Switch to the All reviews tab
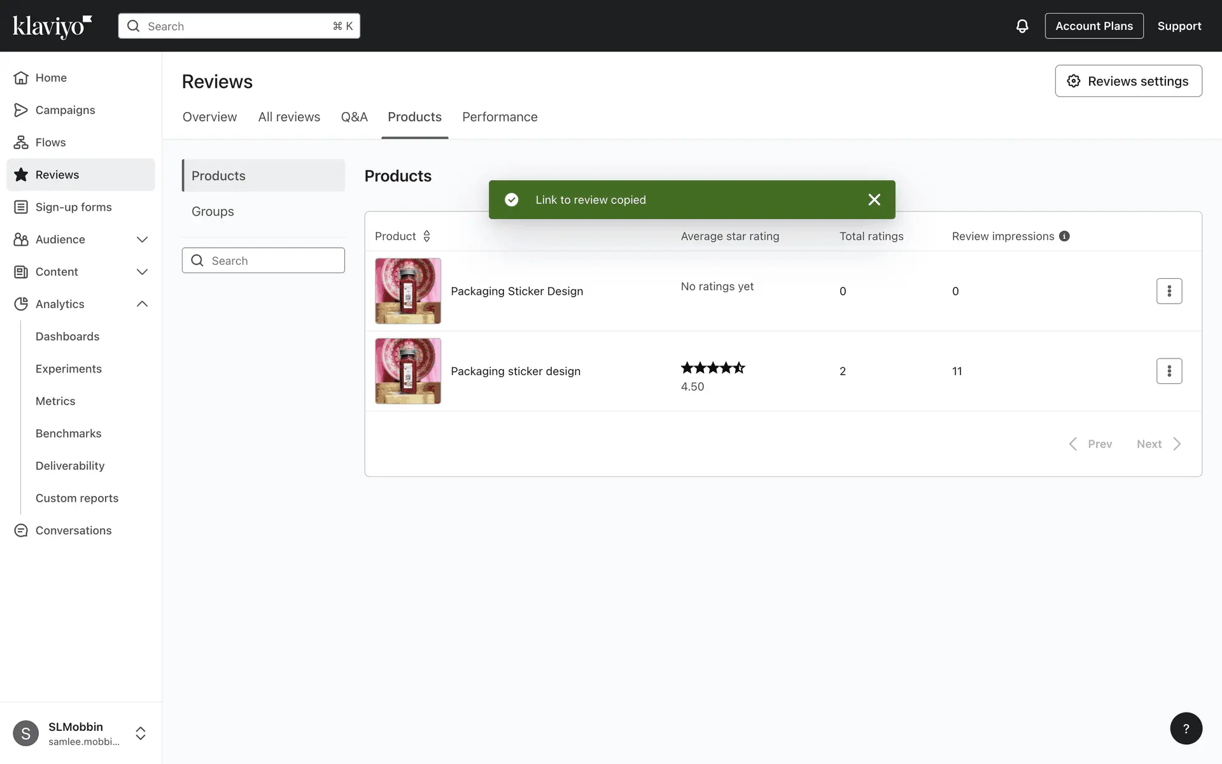Image resolution: width=1222 pixels, height=764 pixels. click(x=289, y=117)
